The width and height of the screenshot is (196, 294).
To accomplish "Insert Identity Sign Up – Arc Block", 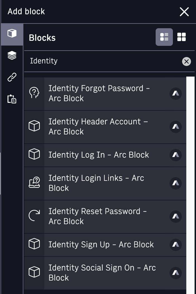I will (x=105, y=245).
